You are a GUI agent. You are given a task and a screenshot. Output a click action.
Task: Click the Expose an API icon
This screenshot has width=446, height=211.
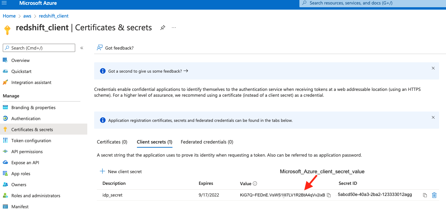click(x=5, y=162)
